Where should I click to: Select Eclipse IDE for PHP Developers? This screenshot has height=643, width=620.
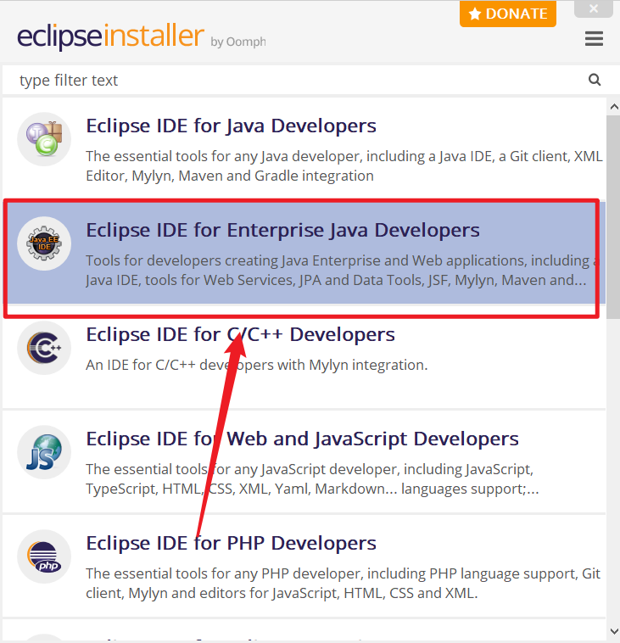304,567
